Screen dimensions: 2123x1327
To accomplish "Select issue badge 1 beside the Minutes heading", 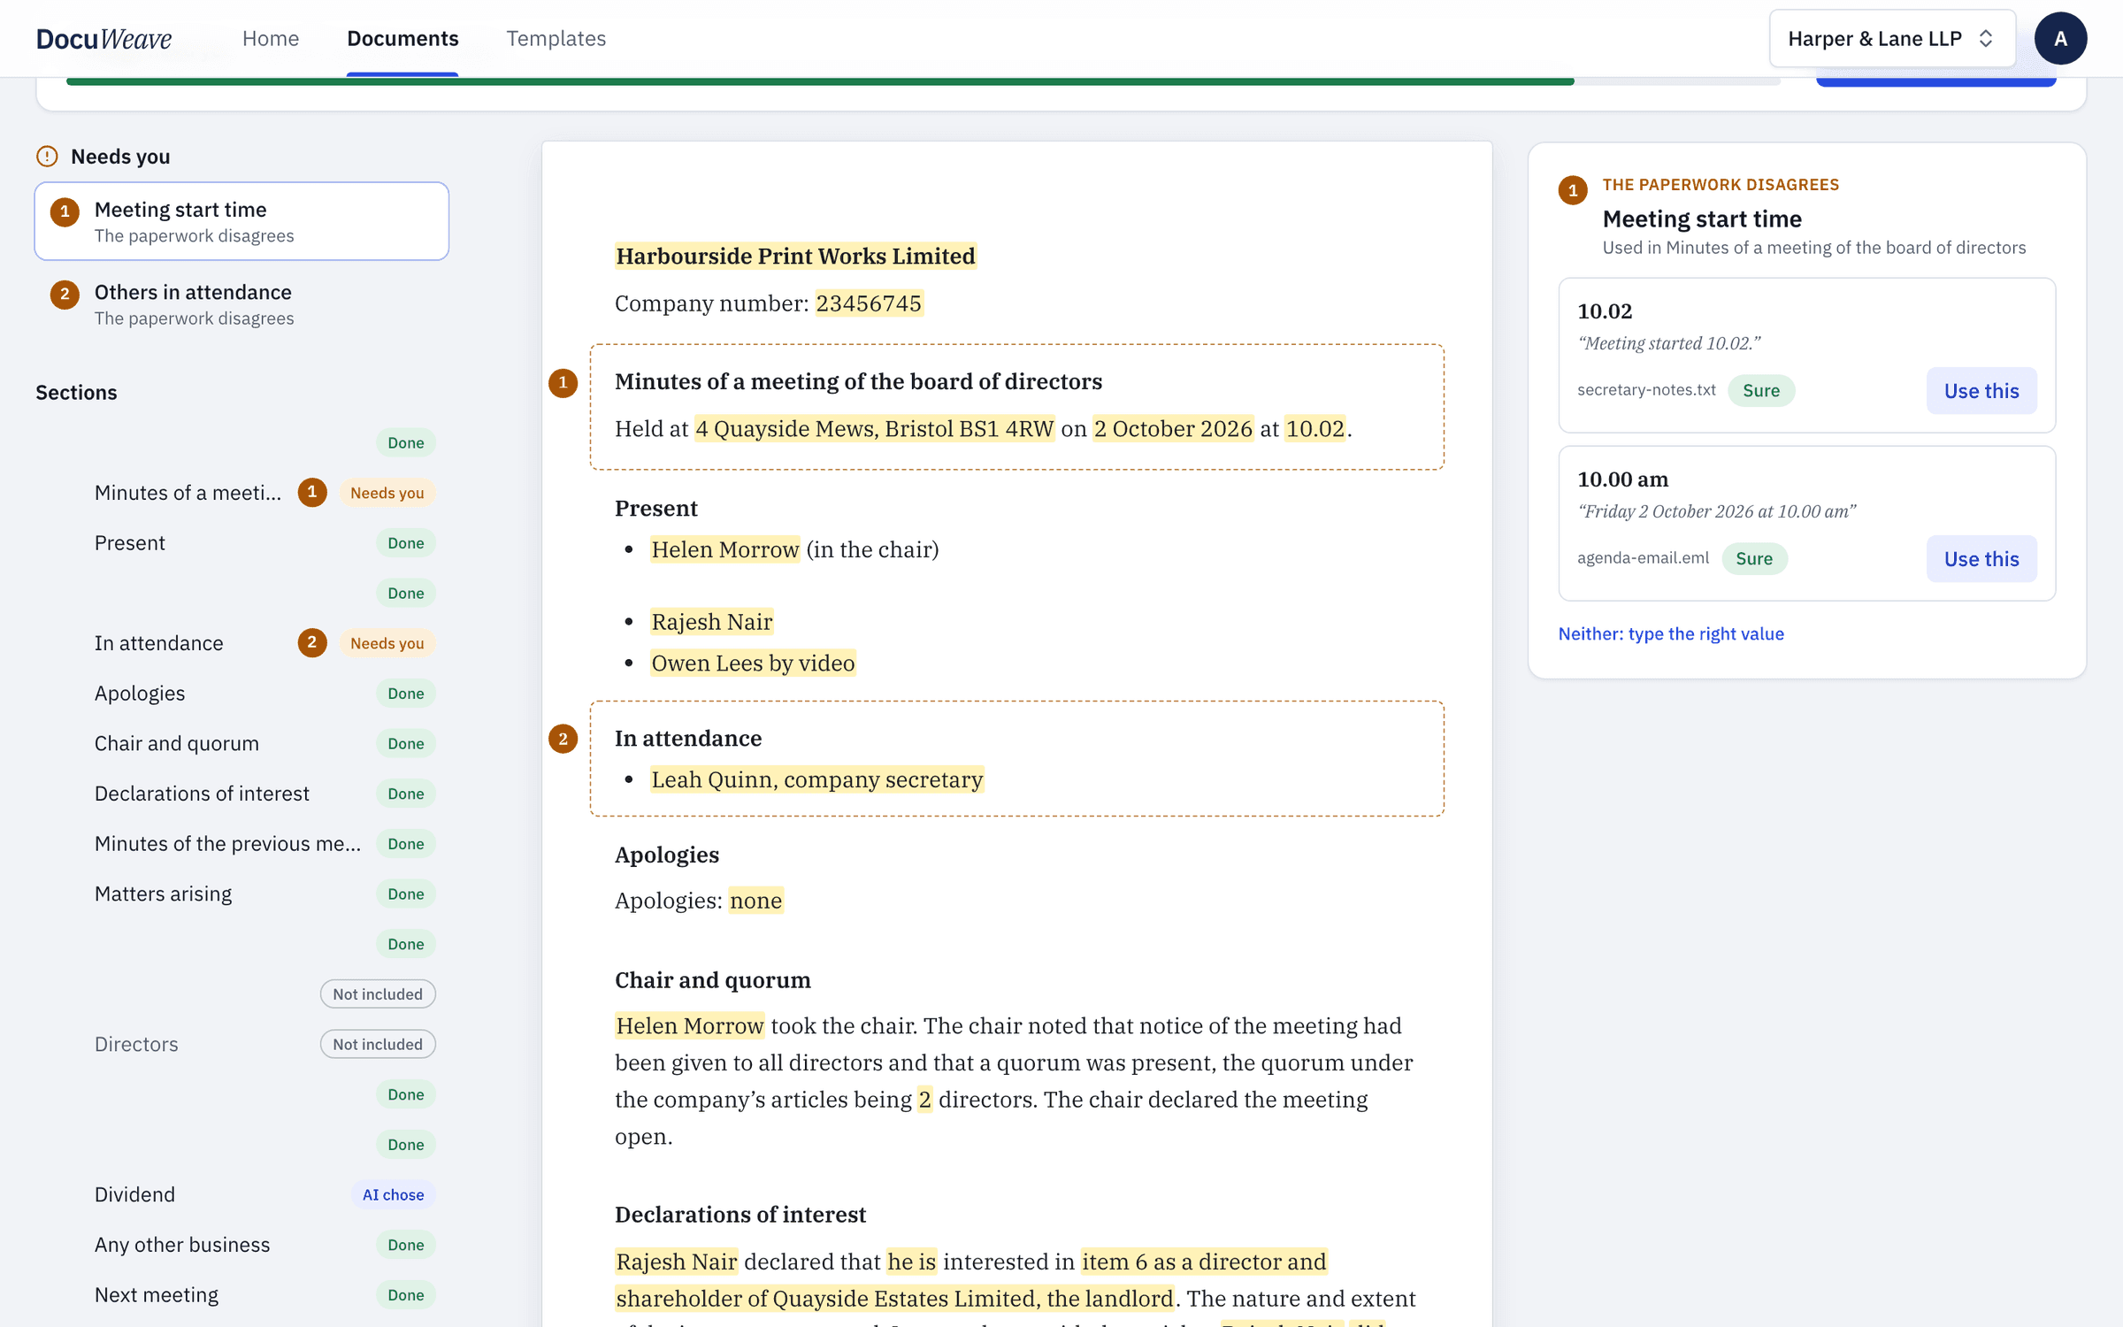I will (x=563, y=383).
